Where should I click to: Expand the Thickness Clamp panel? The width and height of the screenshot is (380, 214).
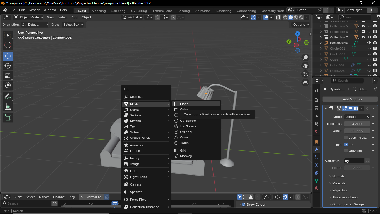(x=345, y=197)
